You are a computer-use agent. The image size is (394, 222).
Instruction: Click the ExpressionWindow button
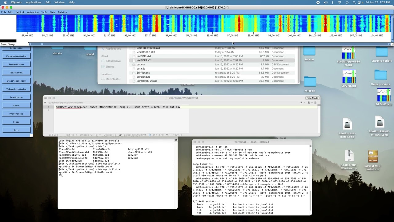tap(16, 56)
